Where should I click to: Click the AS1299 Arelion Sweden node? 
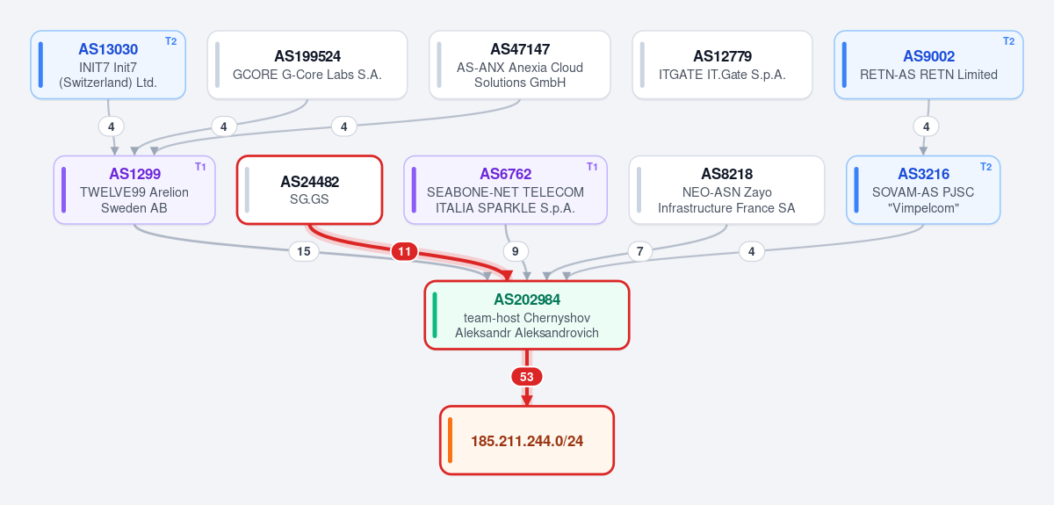tap(134, 190)
